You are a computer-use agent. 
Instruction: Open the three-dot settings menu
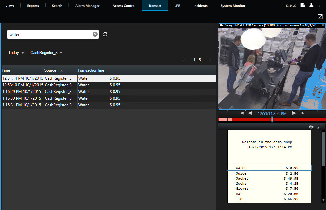coord(320,5)
